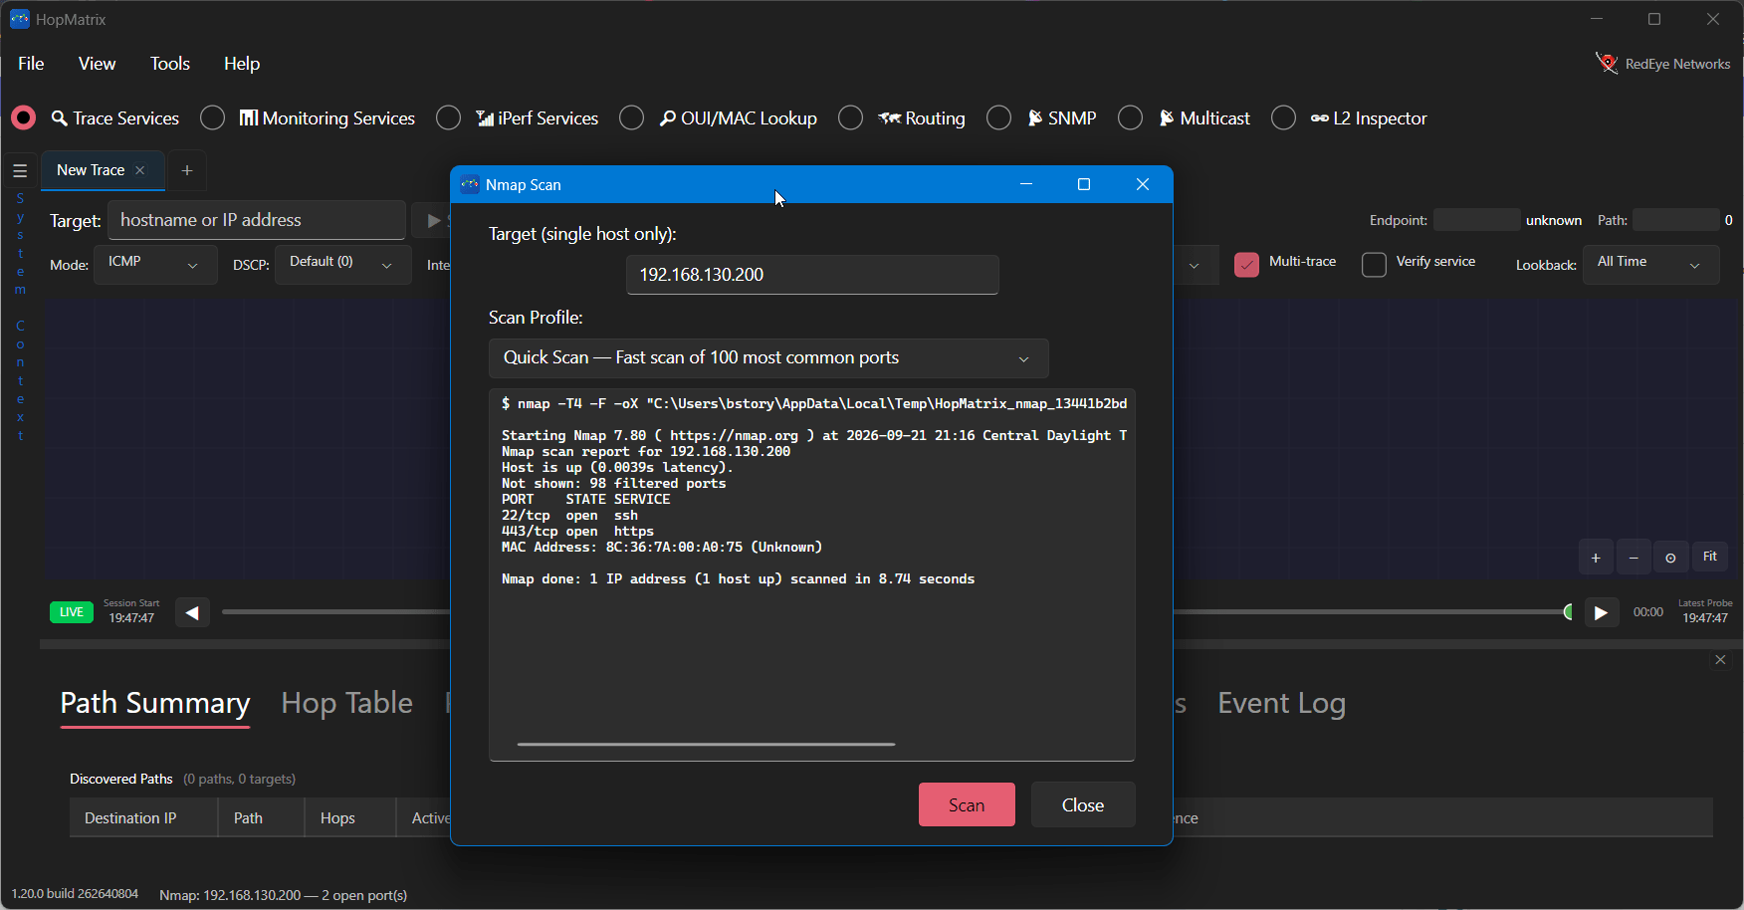The width and height of the screenshot is (1744, 910).
Task: Open the Mode ICMP dropdown
Action: point(155,264)
